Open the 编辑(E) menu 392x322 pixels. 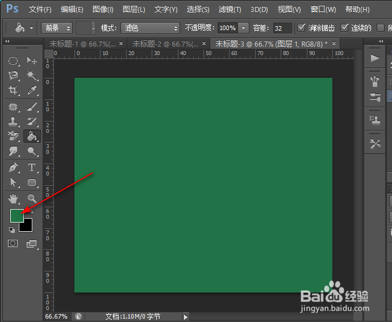pos(72,10)
